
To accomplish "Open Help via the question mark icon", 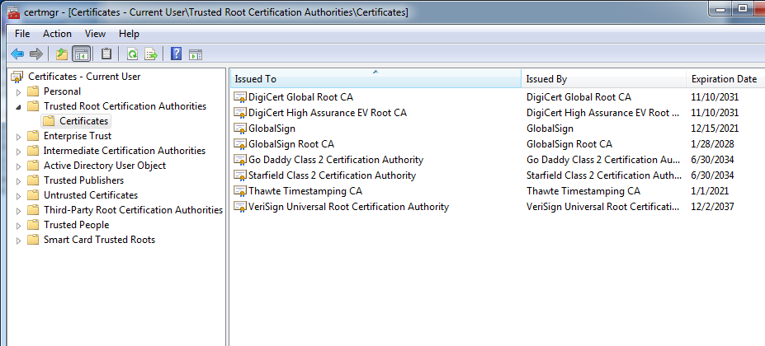I will tap(176, 54).
